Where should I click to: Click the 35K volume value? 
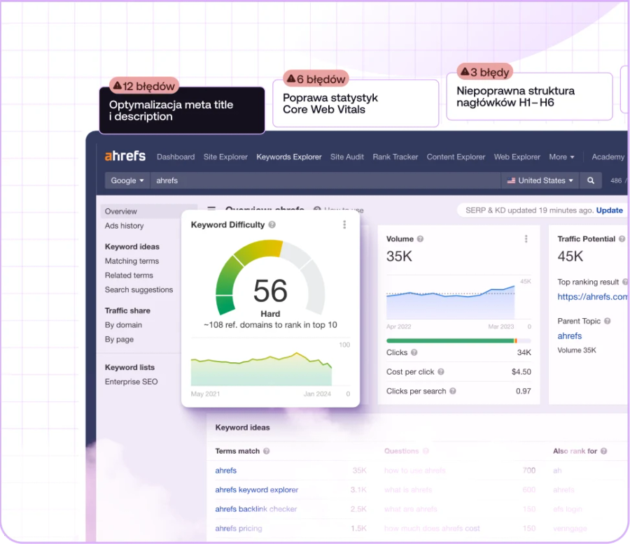pyautogui.click(x=399, y=256)
